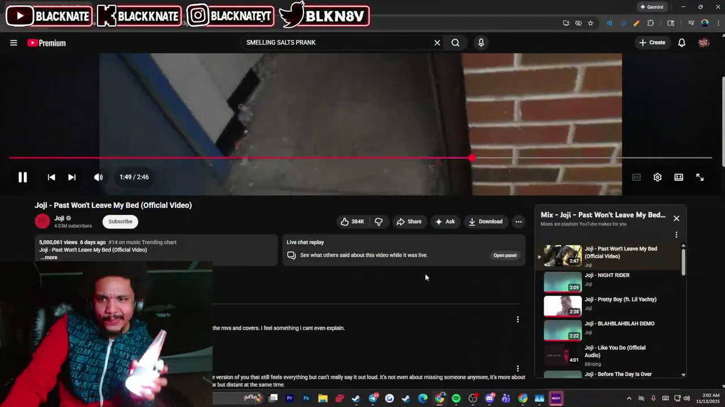Open the Ask AI button

point(445,222)
